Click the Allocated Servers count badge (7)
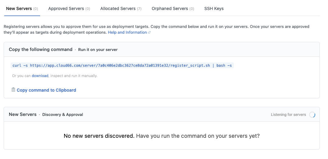This screenshot has height=159, width=328. point(139,9)
